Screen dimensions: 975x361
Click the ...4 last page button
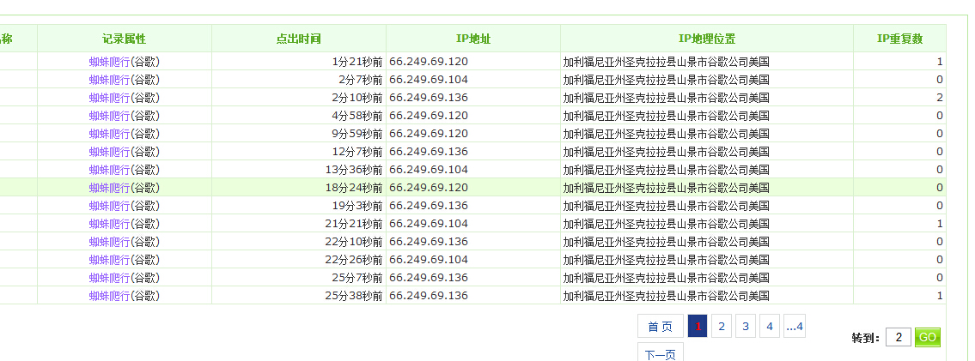coord(795,326)
